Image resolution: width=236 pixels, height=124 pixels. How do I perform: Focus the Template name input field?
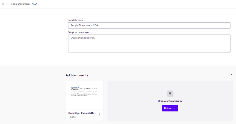point(149,26)
